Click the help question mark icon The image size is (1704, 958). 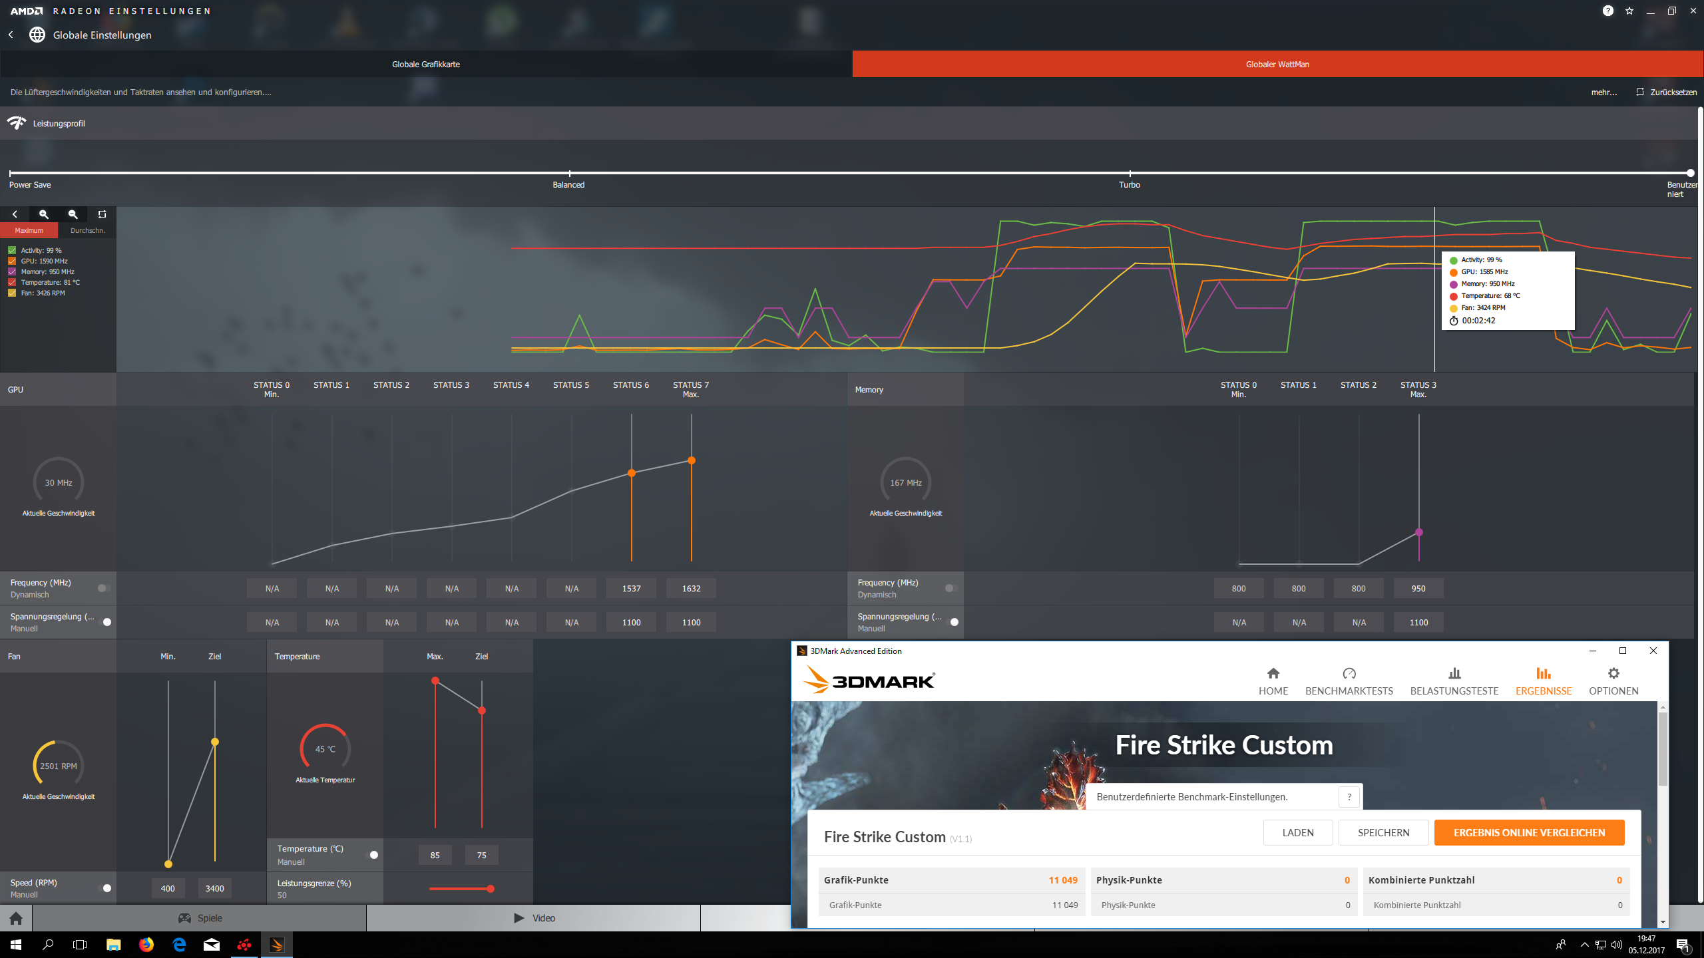[x=1607, y=11]
